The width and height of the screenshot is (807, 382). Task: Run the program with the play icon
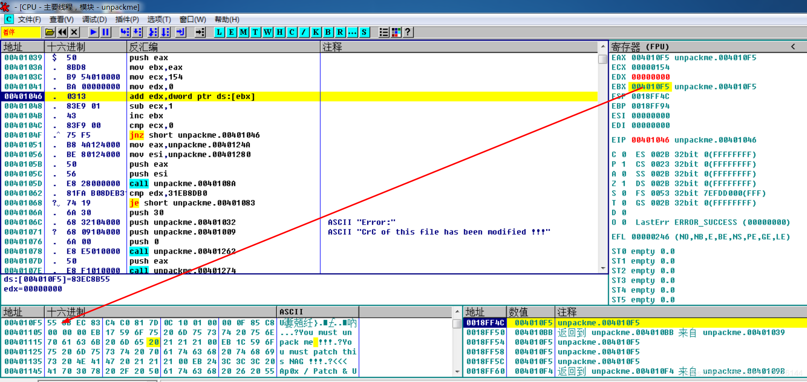pyautogui.click(x=94, y=32)
